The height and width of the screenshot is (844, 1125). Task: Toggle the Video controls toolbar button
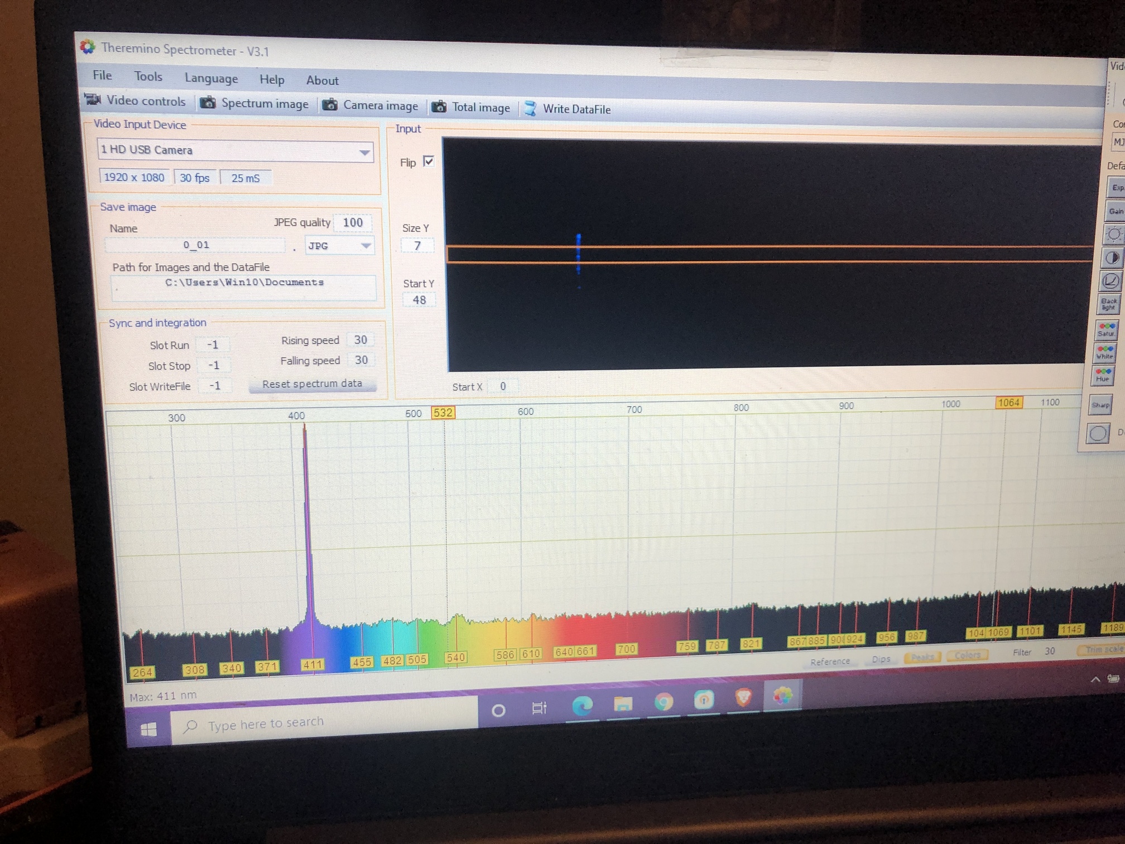pyautogui.click(x=135, y=100)
